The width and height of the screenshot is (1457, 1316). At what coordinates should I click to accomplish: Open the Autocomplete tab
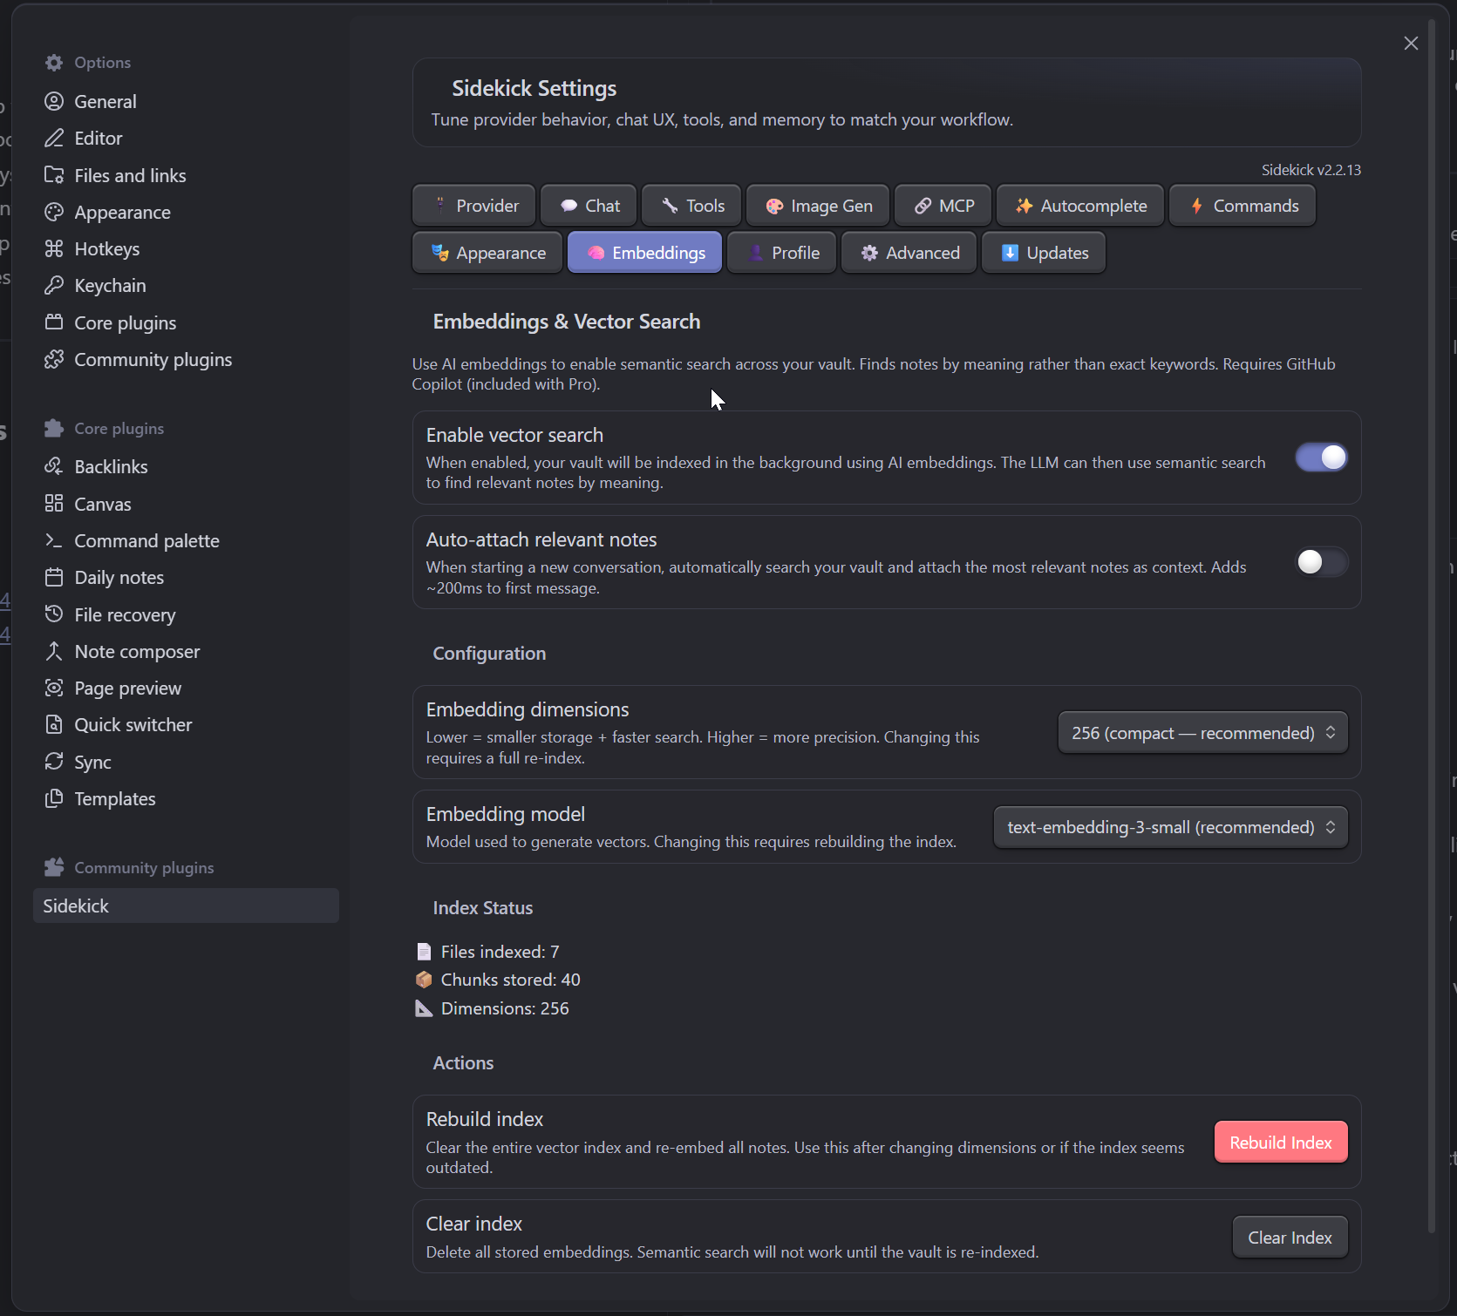coord(1080,206)
